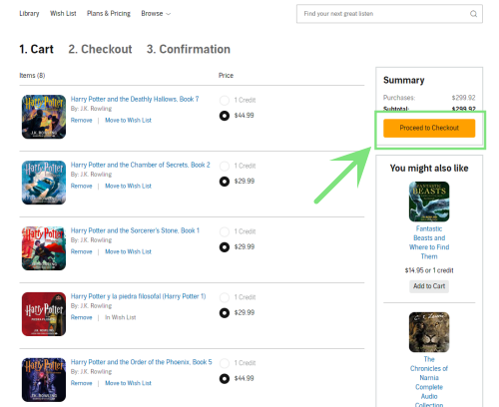Choose 1 Credit for Order of the Phoenix
Viewport: 499px width, 407px height.
click(x=225, y=363)
